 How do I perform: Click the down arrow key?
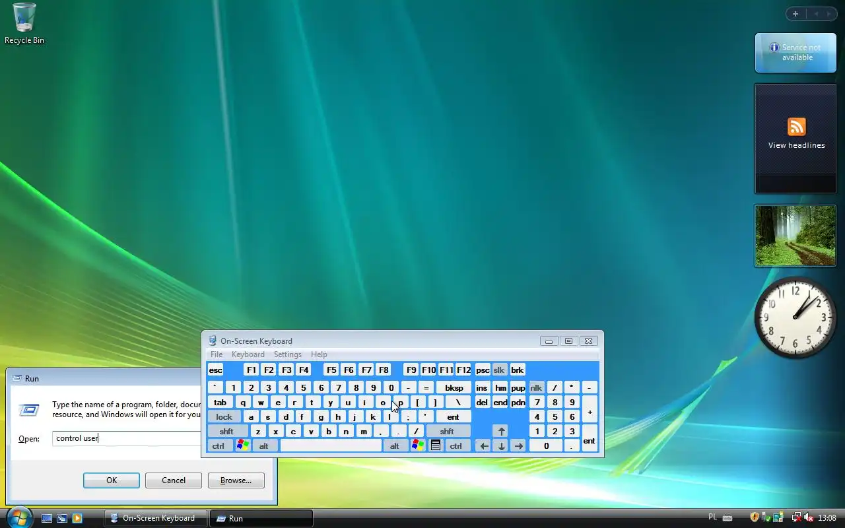tap(502, 445)
